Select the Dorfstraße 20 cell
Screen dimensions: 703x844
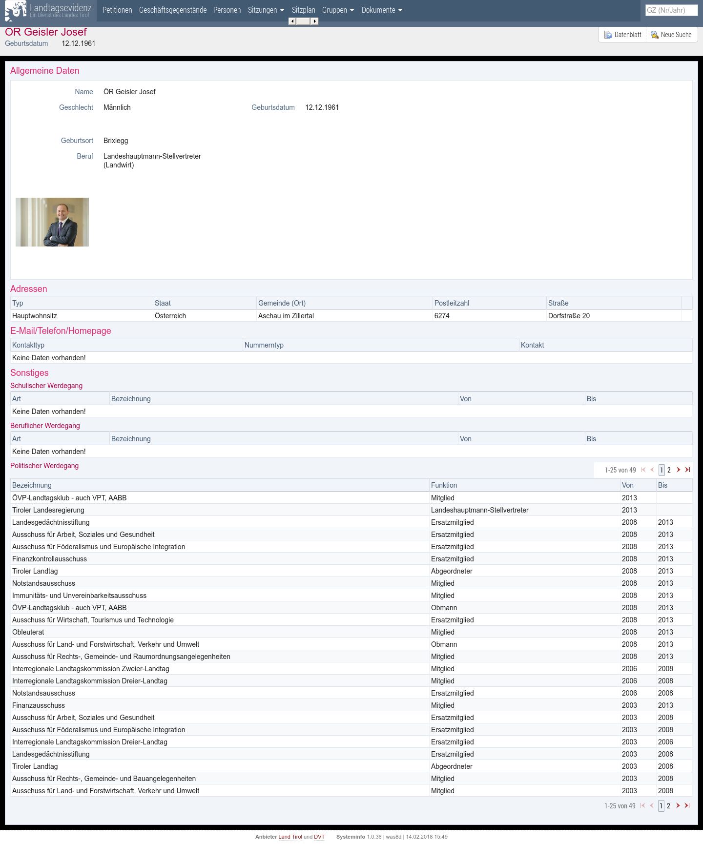coord(614,316)
